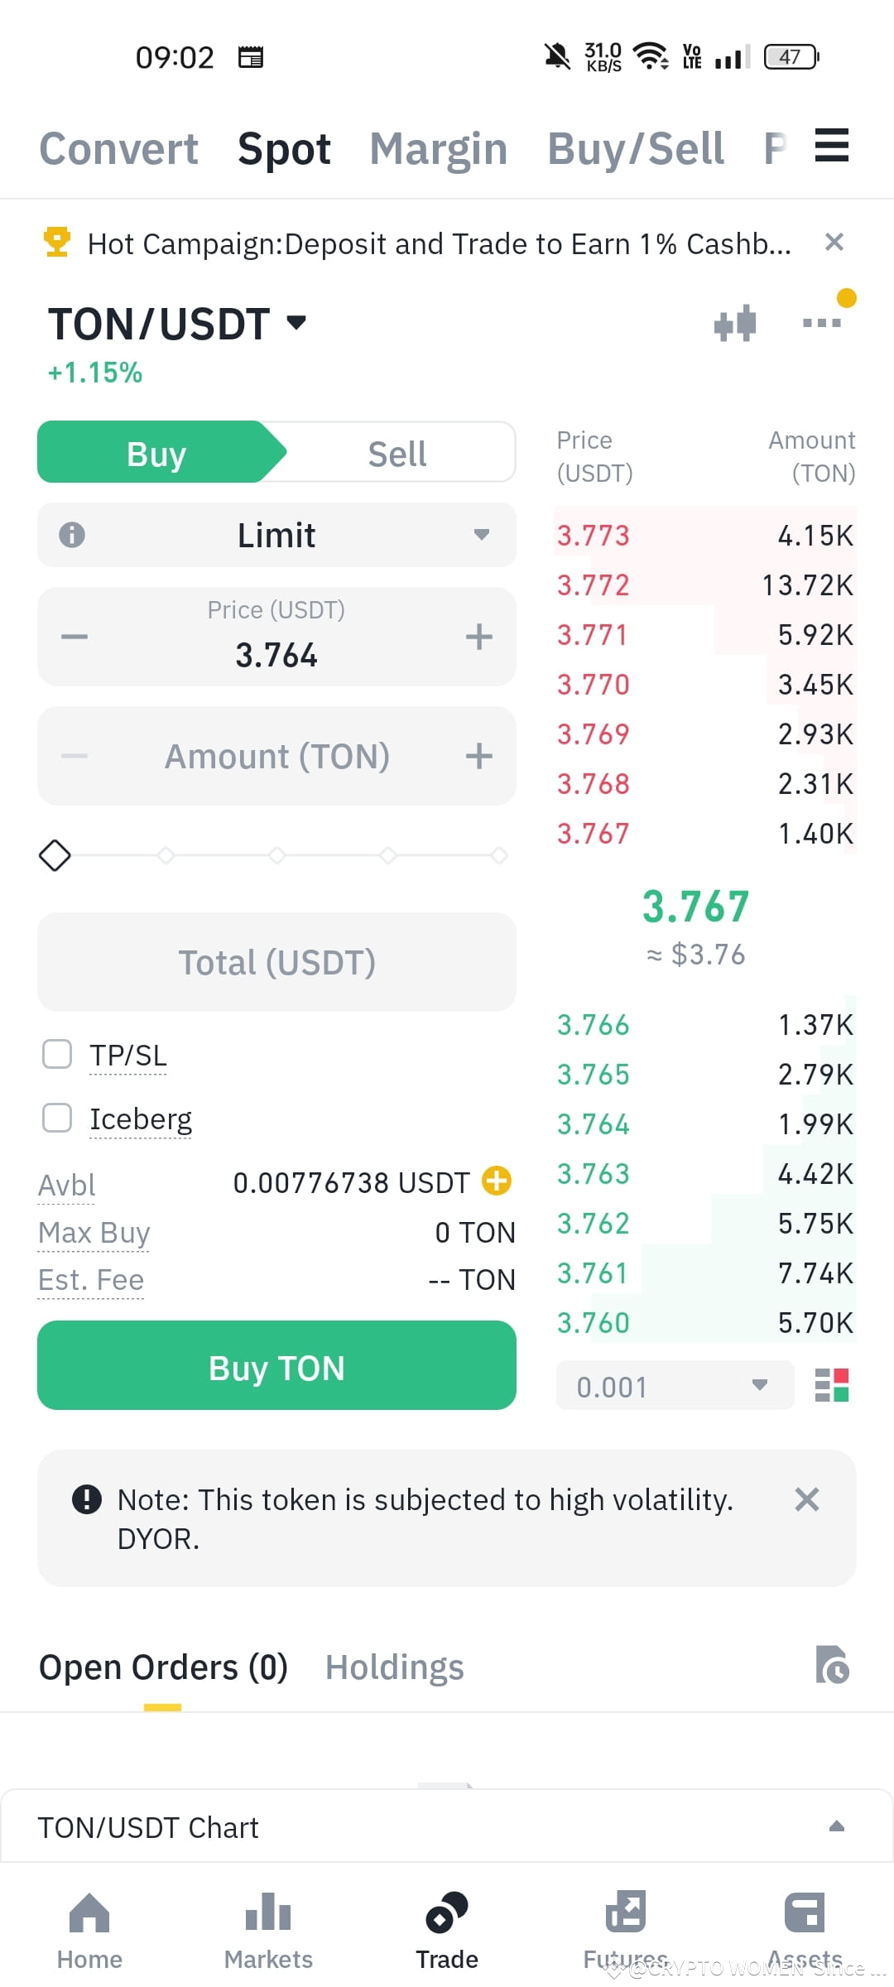Open the Limit order type dropdown
Screen dimensions: 894x1987
pos(276,535)
